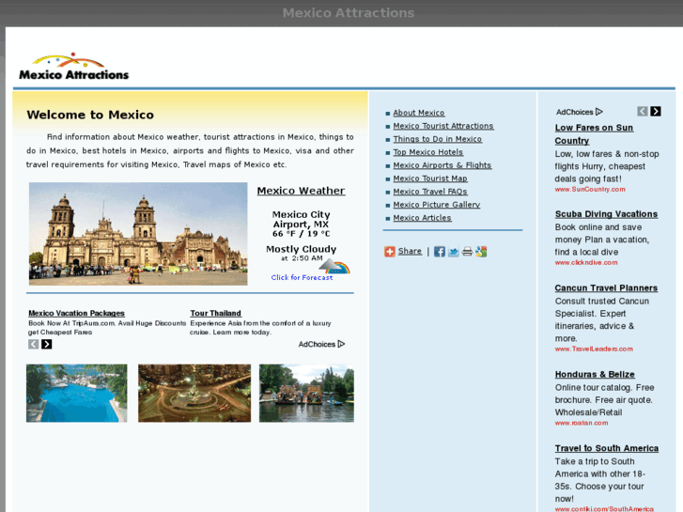This screenshot has height=512, width=683.
Task: Click AdChoices icon below Tour Thailand ad
Action: pos(342,344)
